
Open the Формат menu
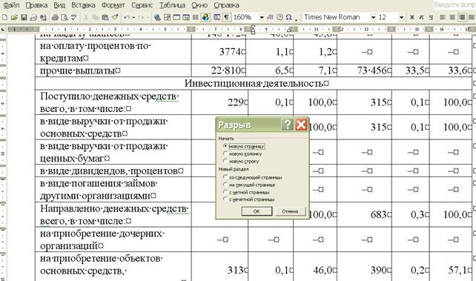113,5
